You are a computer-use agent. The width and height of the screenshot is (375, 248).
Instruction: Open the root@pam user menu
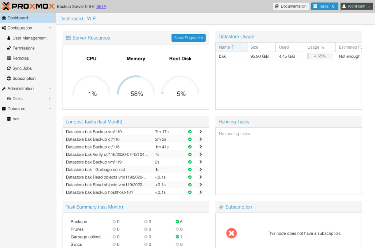[x=356, y=6]
